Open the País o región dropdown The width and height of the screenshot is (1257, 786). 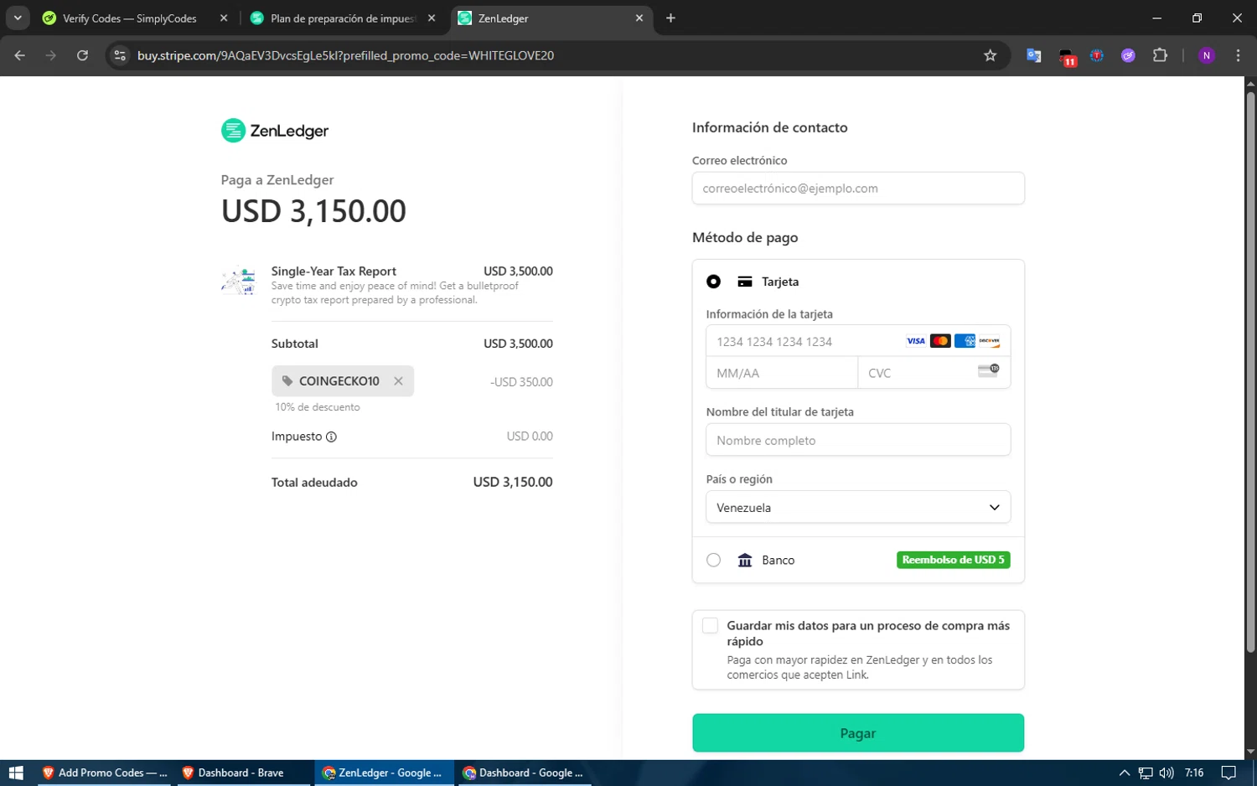point(858,507)
